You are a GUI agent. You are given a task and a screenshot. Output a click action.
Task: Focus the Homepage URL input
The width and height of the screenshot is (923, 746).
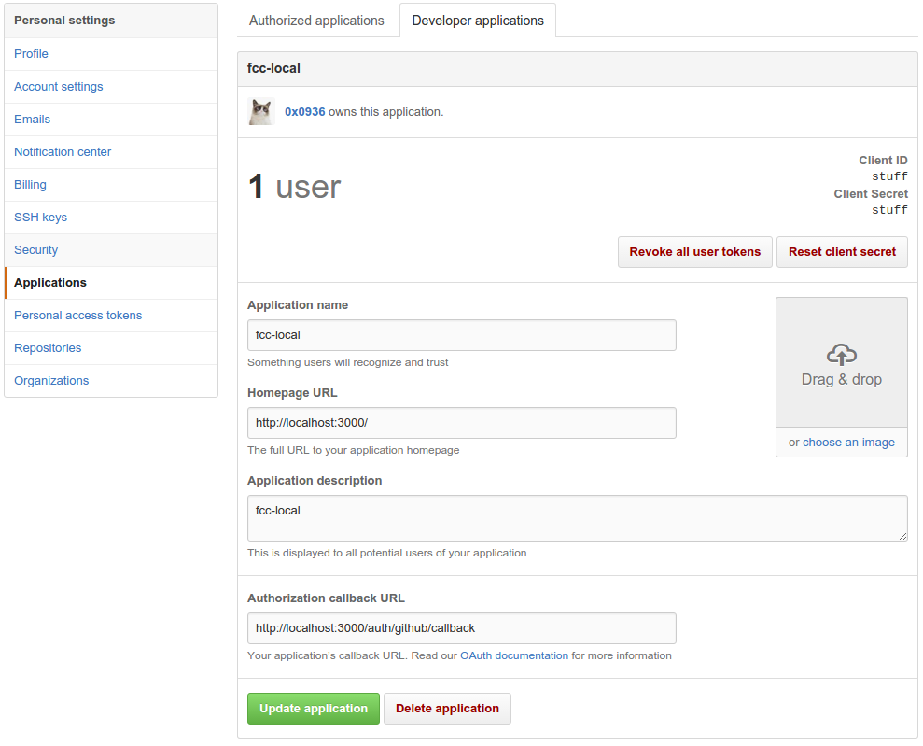pos(461,423)
